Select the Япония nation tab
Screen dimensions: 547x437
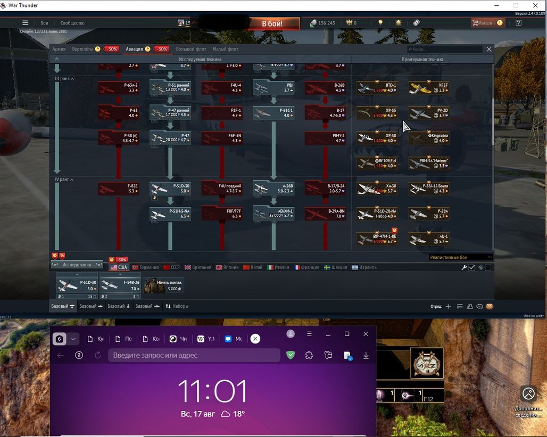[227, 267]
